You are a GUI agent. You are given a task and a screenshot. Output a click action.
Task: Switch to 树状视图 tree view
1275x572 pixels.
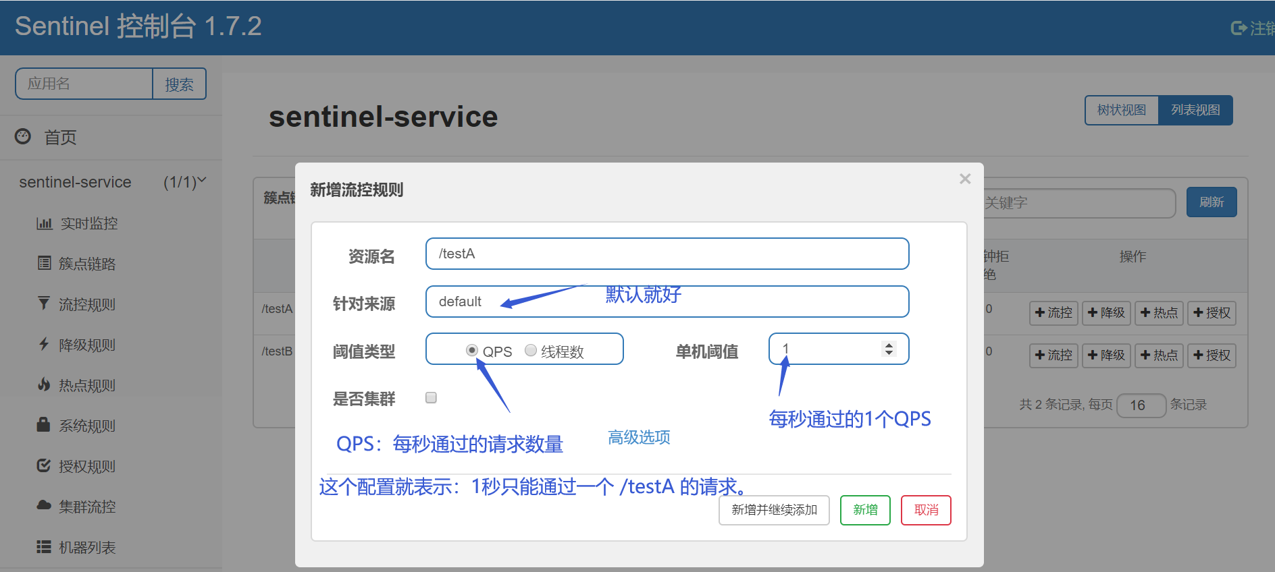(1122, 110)
